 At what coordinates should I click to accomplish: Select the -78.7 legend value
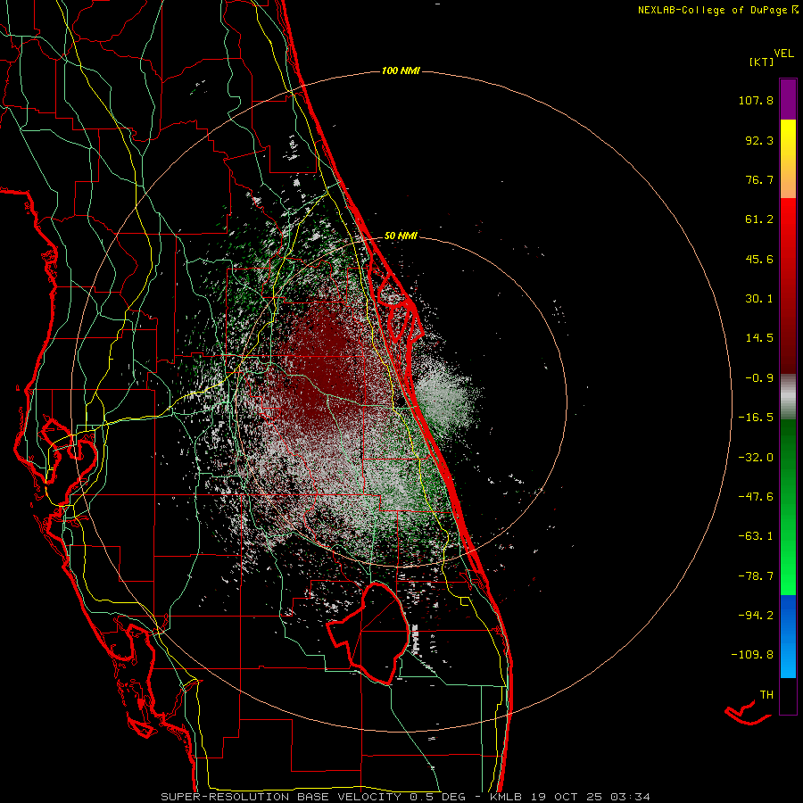[756, 576]
